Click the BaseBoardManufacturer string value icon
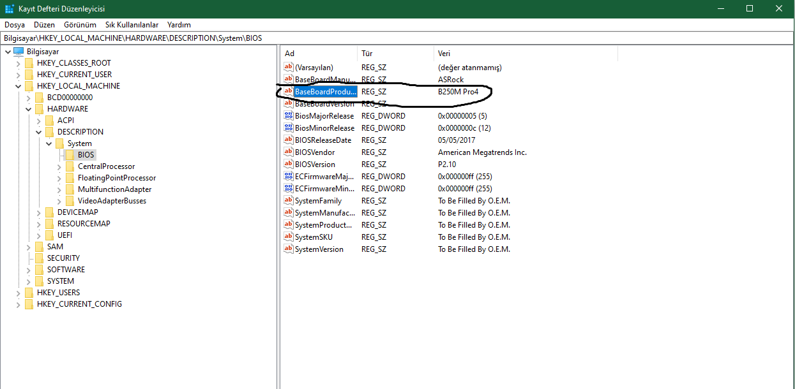The image size is (795, 389). click(x=289, y=80)
